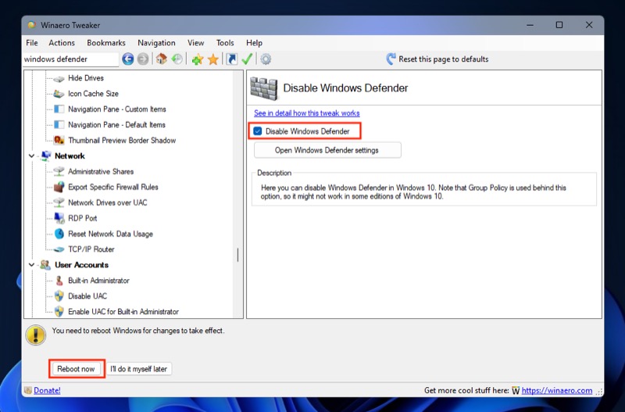
Task: Click the gray Forward arrow icon
Action: [x=143, y=59]
